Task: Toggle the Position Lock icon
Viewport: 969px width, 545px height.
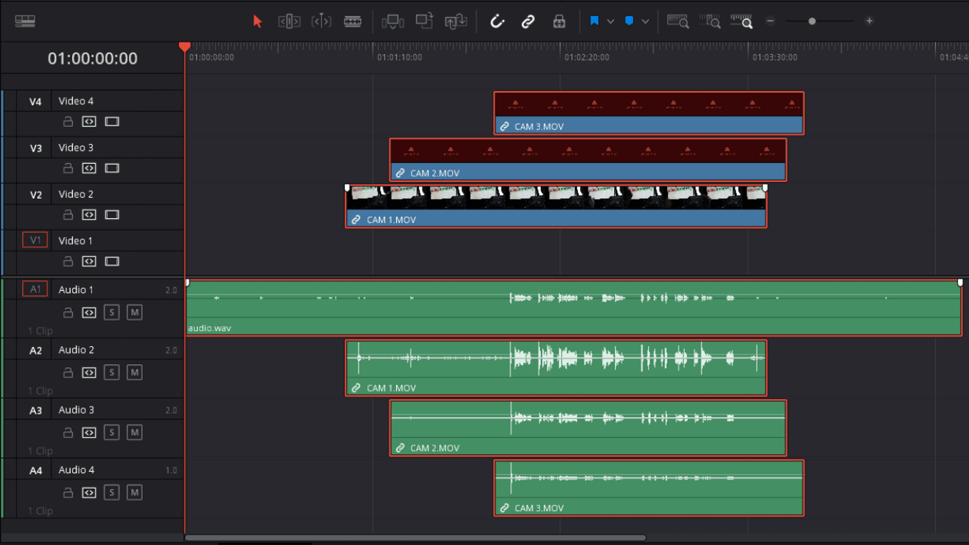Action: [559, 21]
